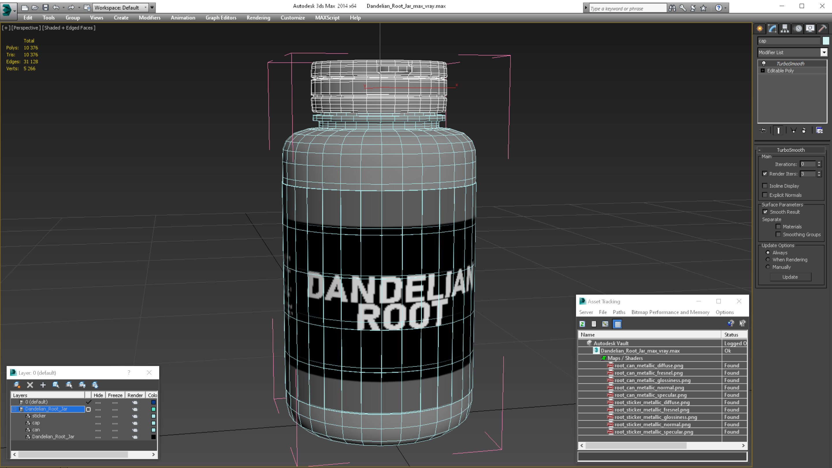Image resolution: width=832 pixels, height=468 pixels.
Task: Click the New Scene icon in the quick access toolbar
Action: [25, 8]
